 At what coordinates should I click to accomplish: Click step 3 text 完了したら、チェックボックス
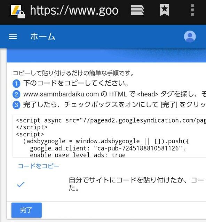click(114, 105)
